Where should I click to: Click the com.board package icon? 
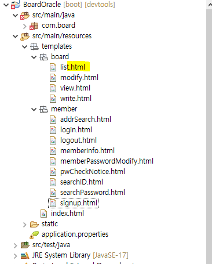point(34,26)
